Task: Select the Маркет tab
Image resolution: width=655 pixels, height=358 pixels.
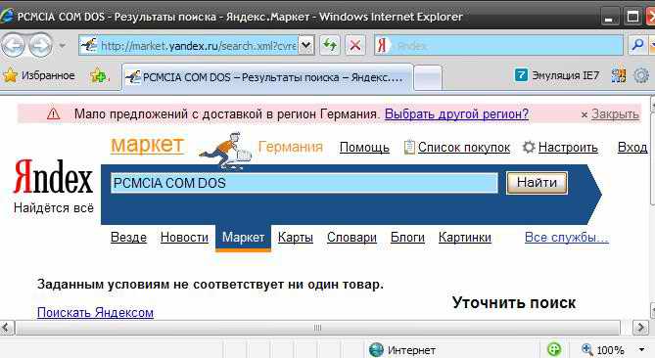Action: pyautogui.click(x=243, y=238)
